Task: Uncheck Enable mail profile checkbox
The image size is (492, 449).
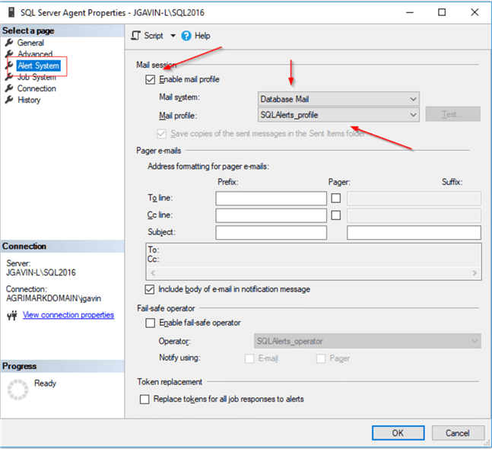Action: pyautogui.click(x=150, y=79)
